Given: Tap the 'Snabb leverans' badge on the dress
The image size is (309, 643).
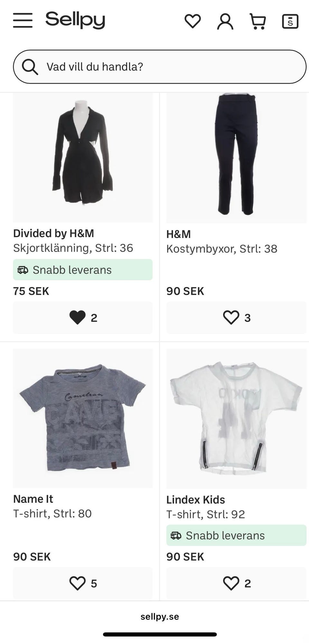Looking at the screenshot, I should [x=83, y=270].
